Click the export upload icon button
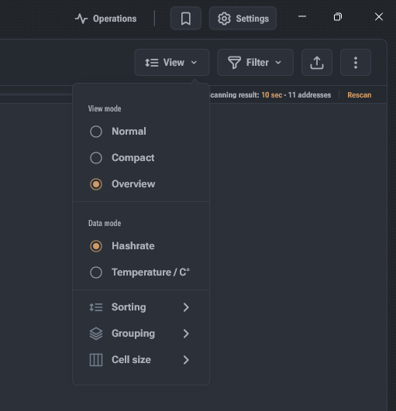Image resolution: width=396 pixels, height=411 pixels. click(x=317, y=63)
